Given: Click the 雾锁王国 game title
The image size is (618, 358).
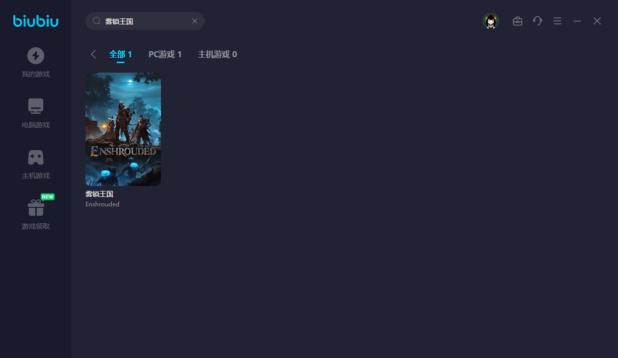Looking at the screenshot, I should pyautogui.click(x=99, y=194).
